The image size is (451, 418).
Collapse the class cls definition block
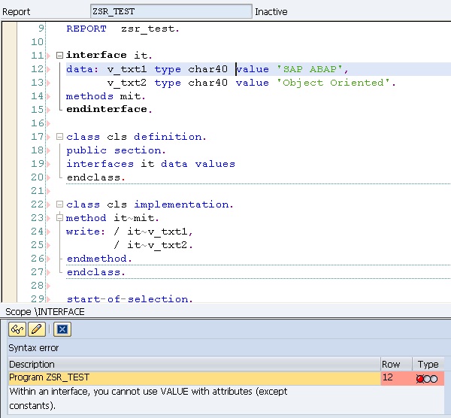tap(59, 136)
